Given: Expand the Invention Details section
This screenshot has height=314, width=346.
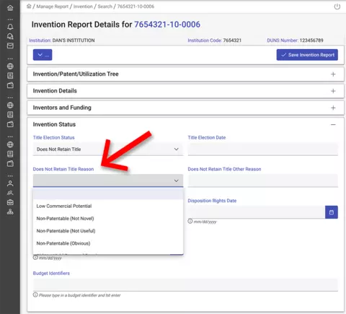Looking at the screenshot, I should [185, 91].
